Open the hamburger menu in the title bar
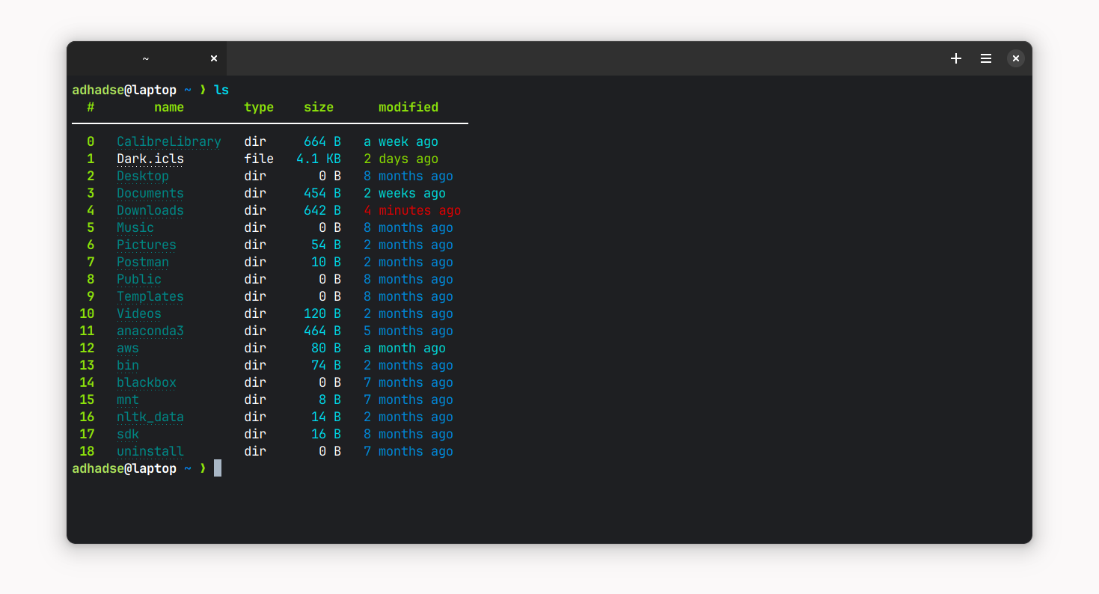 click(985, 58)
